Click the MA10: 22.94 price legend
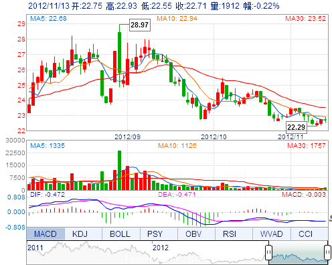Viewport: 332px width, 265px height. [177, 18]
